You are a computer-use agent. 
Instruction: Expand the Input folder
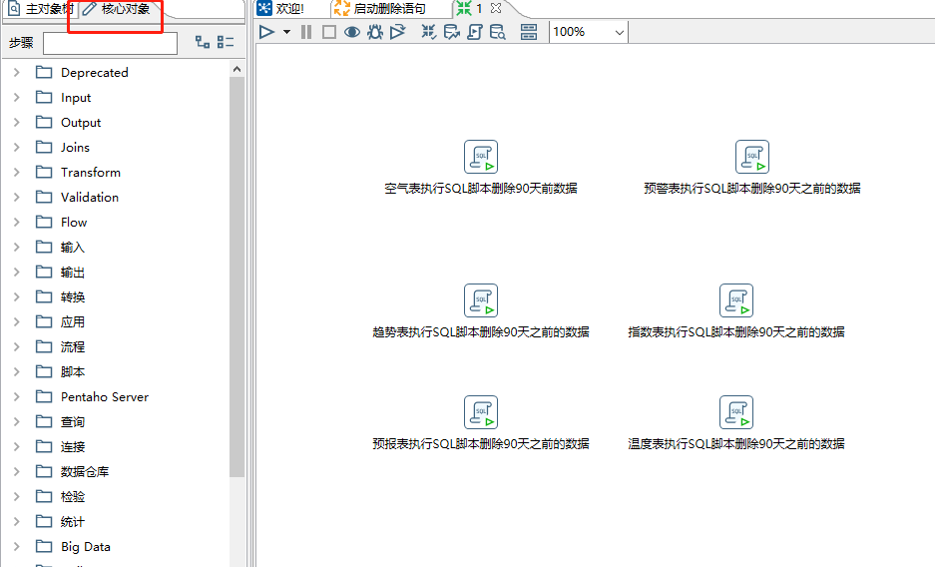pyautogui.click(x=17, y=97)
